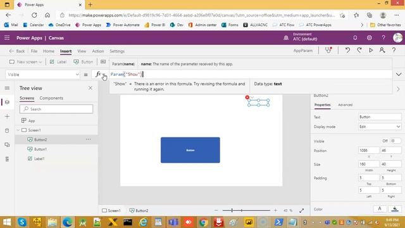The width and height of the screenshot is (405, 228).
Task: Open Chrome from the Windows taskbar
Action: click(204, 222)
